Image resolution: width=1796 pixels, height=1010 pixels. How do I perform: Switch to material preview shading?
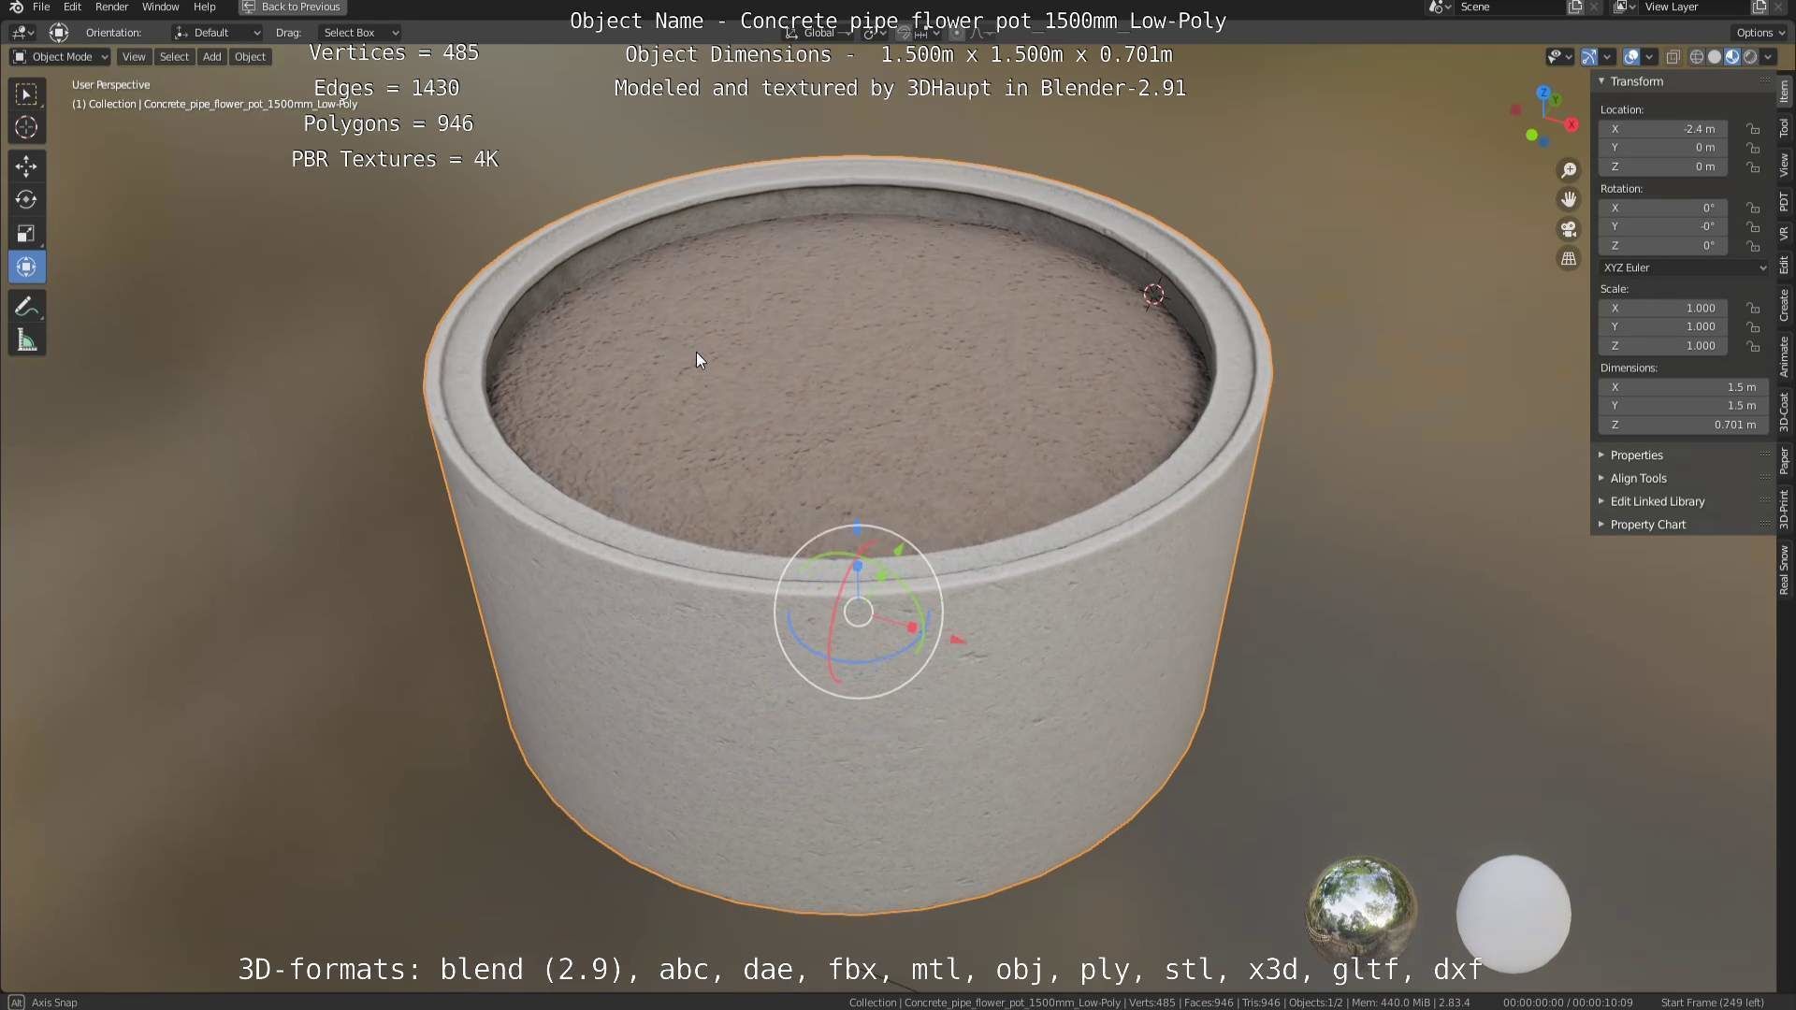pos(1732,57)
